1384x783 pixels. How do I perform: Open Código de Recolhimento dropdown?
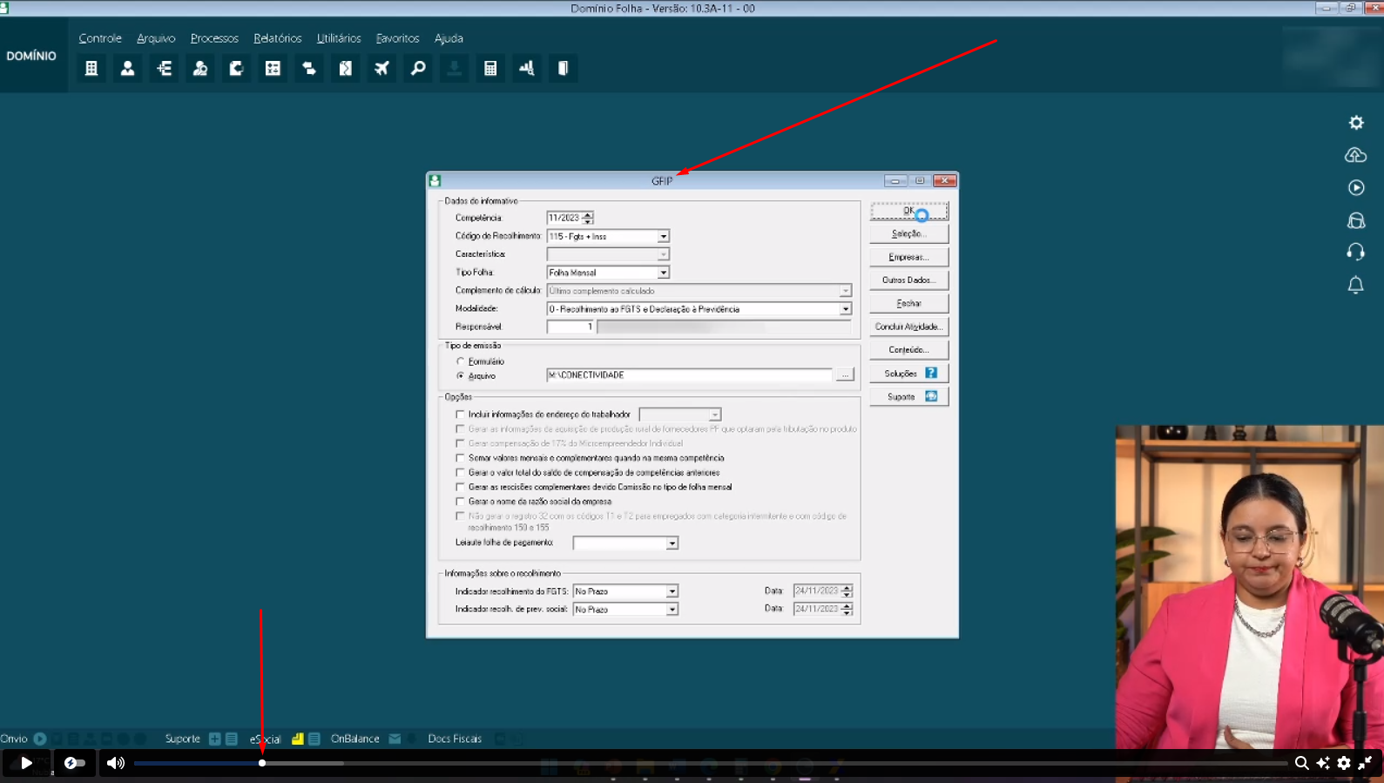[663, 236]
